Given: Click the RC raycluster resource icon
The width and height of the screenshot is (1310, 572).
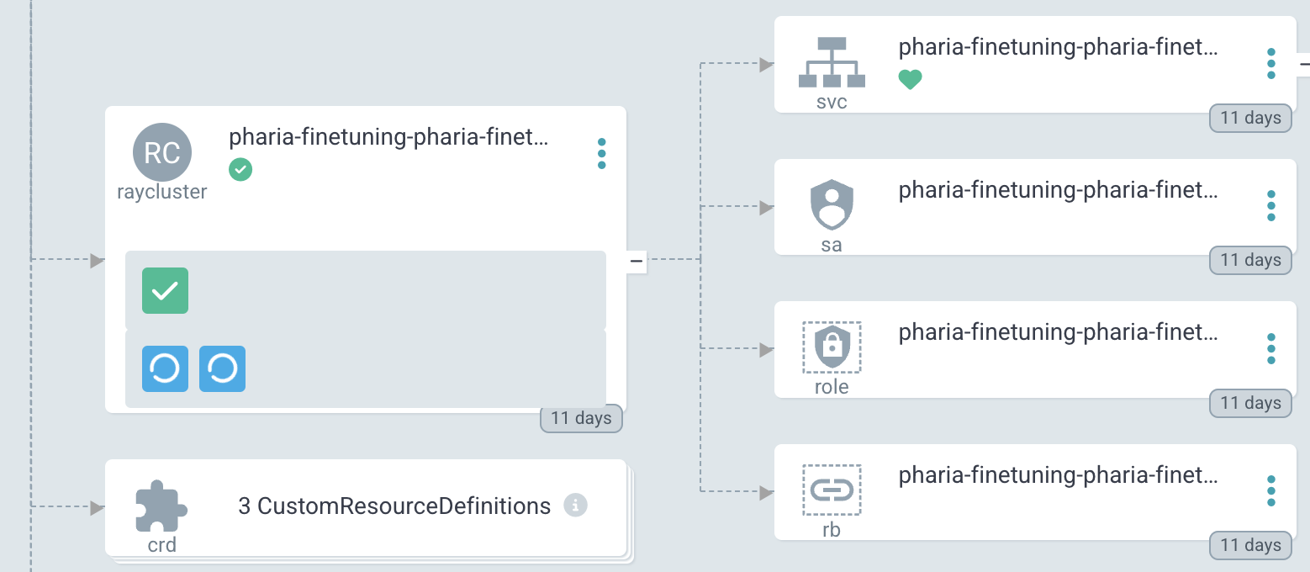Looking at the screenshot, I should point(161,152).
